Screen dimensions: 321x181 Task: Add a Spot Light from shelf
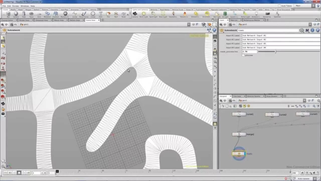[153, 14]
